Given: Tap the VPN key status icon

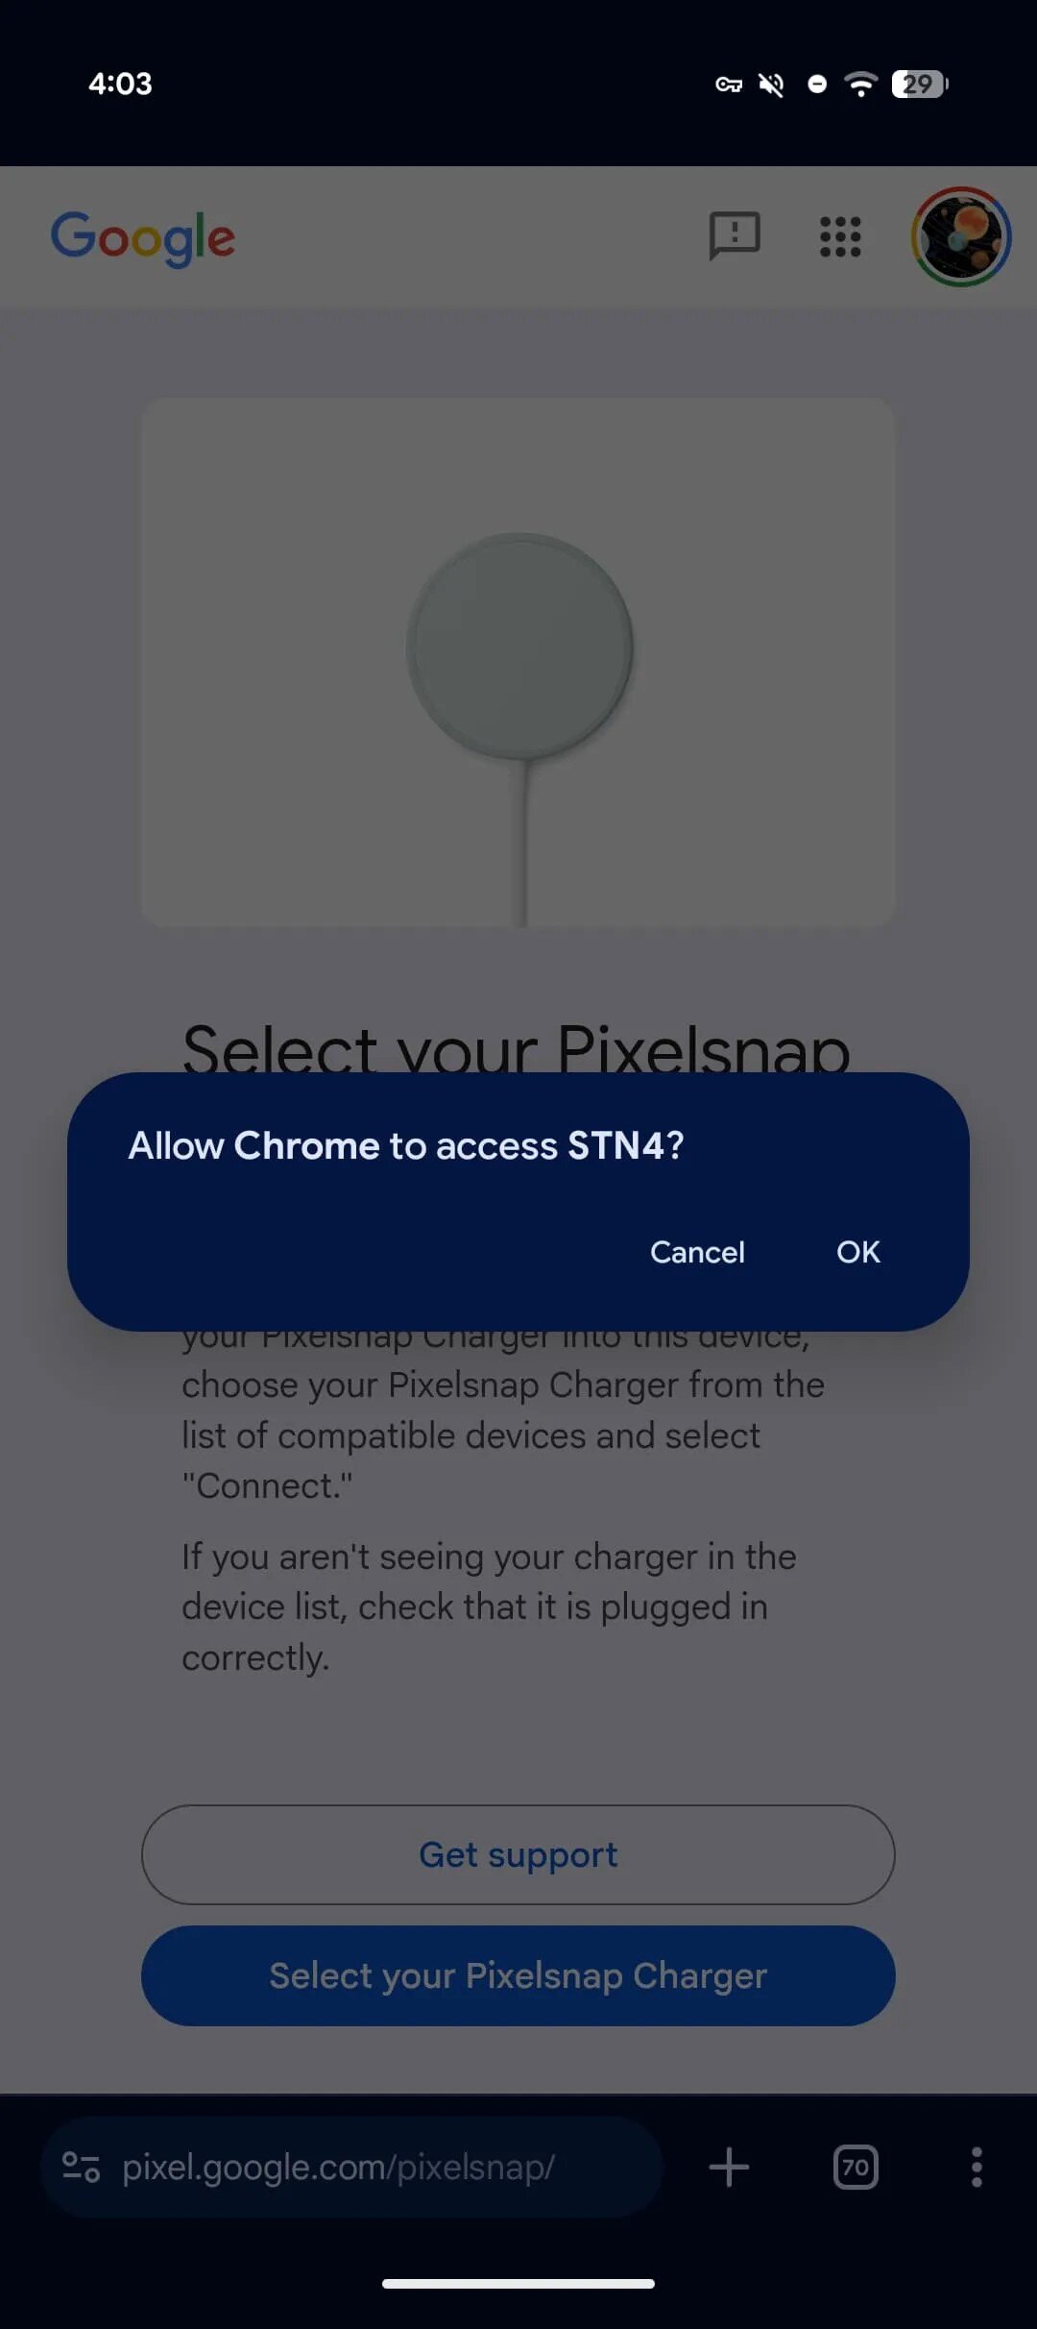Looking at the screenshot, I should coord(729,85).
